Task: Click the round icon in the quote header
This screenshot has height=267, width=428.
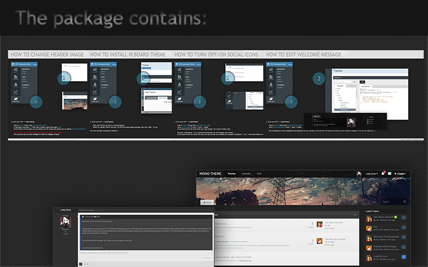Action: click(83, 217)
